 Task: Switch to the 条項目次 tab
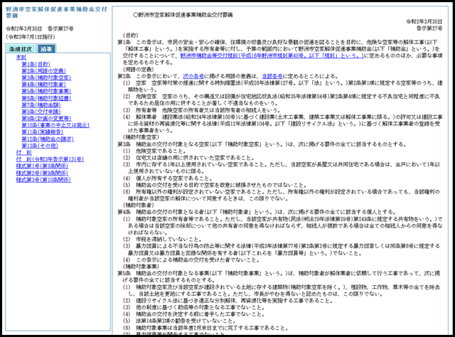click(20, 49)
